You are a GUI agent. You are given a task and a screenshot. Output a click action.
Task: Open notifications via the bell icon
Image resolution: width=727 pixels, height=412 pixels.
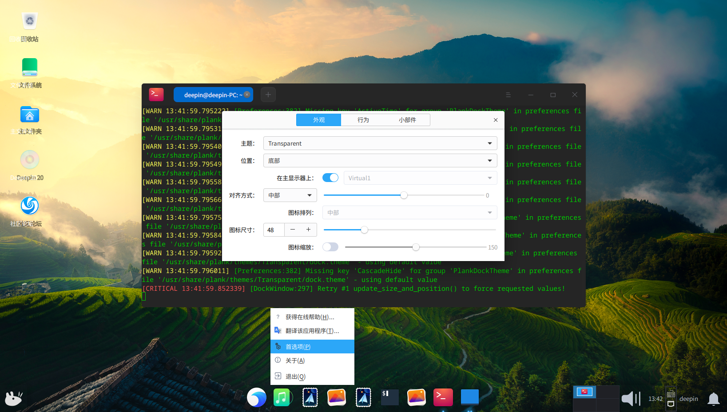714,399
